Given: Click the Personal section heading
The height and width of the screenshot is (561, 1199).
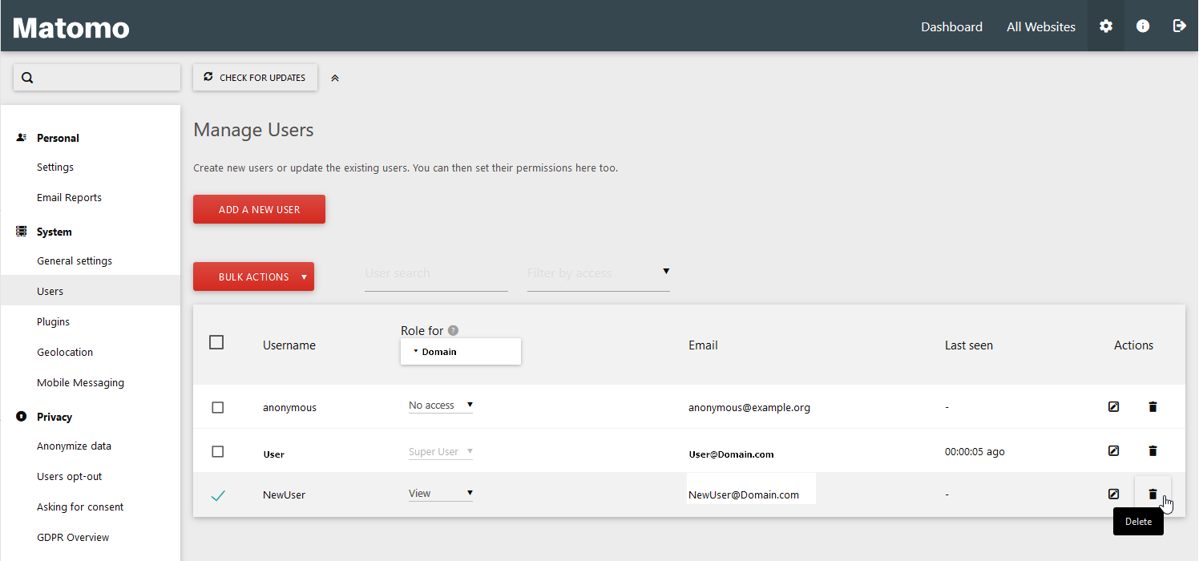Looking at the screenshot, I should pos(58,138).
